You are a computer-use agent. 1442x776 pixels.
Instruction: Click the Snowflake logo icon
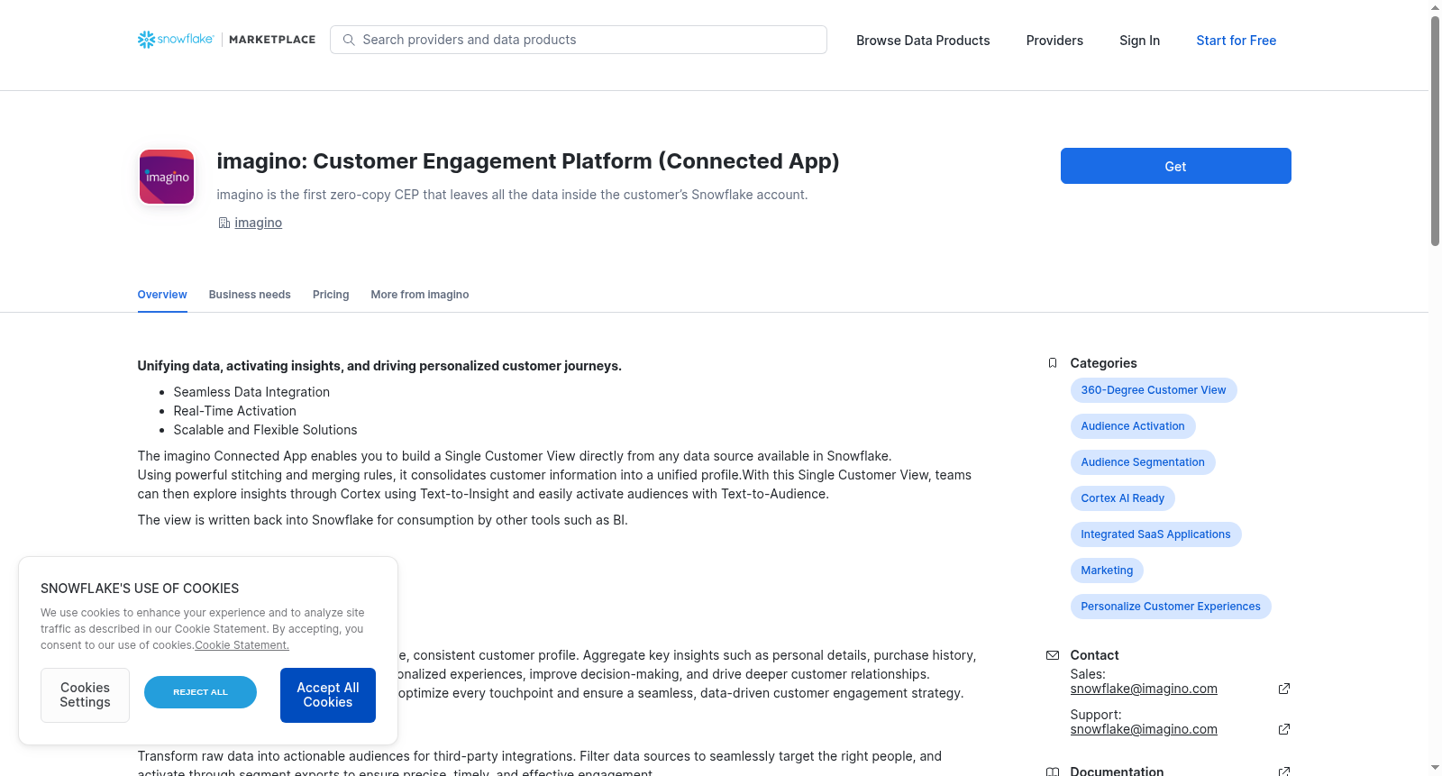(x=146, y=40)
